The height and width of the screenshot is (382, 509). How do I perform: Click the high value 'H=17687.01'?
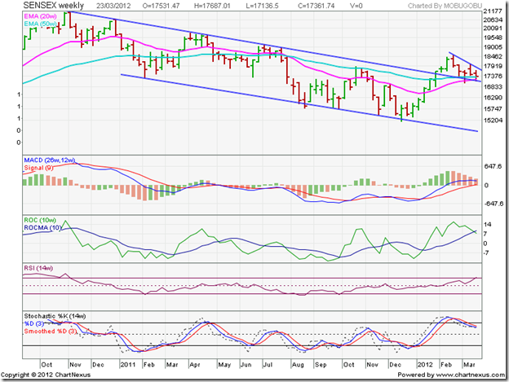click(x=212, y=6)
